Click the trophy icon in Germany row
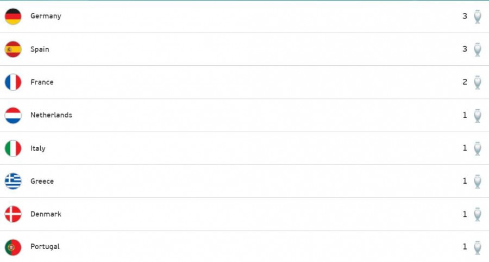 pos(478,16)
